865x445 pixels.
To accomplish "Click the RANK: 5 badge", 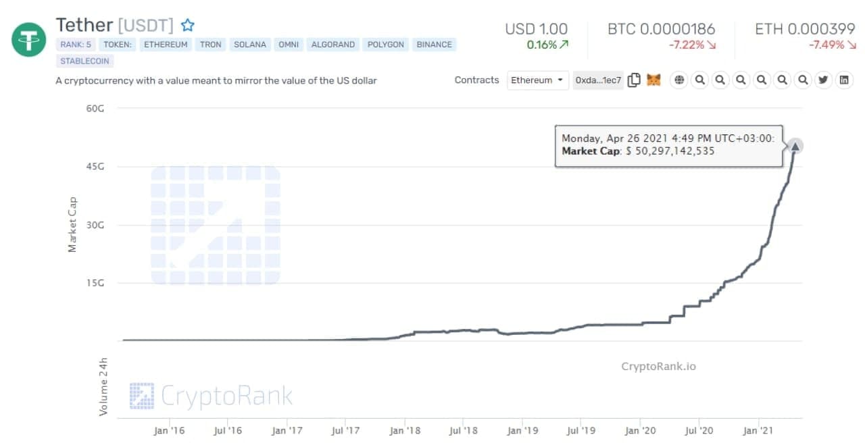I will (x=75, y=45).
